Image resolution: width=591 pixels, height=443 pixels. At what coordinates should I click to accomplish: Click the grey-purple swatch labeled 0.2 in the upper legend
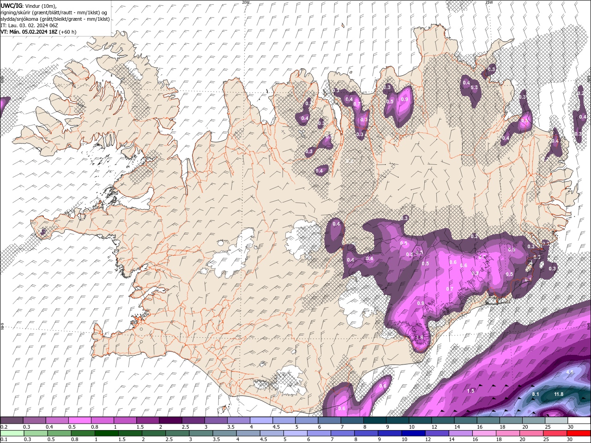[x=12, y=420]
